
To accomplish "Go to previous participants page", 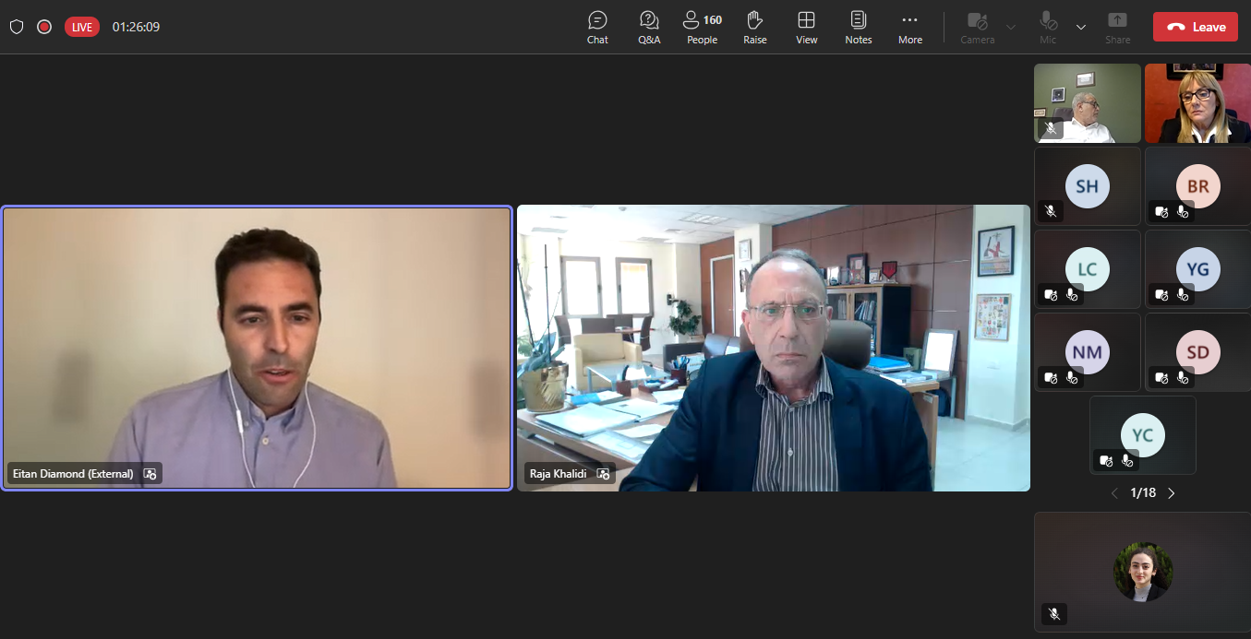I will pos(1114,493).
